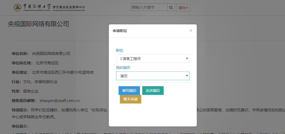
Task: Click the 单位简介 section heading
Action: 20,126
